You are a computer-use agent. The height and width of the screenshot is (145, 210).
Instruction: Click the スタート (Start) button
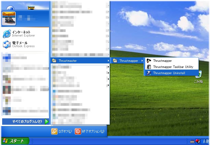click(15, 141)
